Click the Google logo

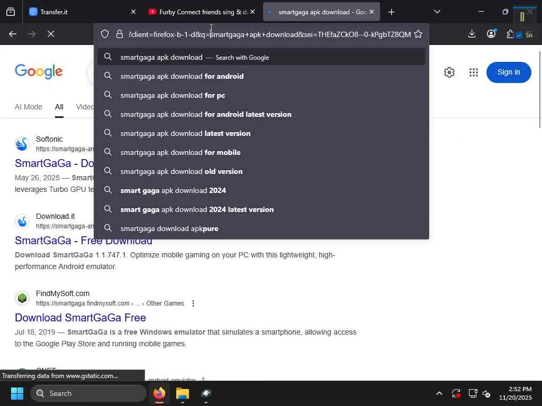coord(39,71)
